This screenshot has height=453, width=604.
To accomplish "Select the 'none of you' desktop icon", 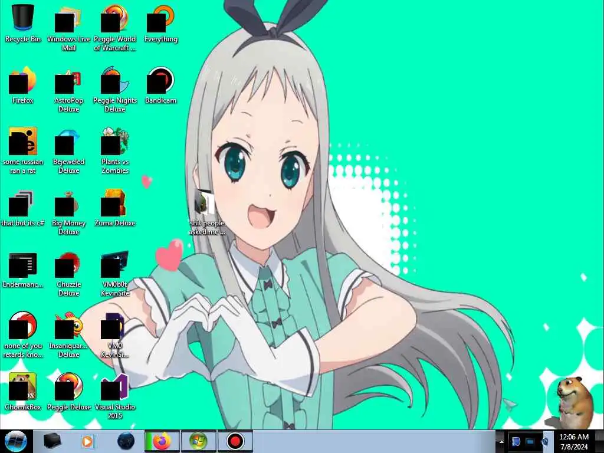I will click(x=23, y=335).
